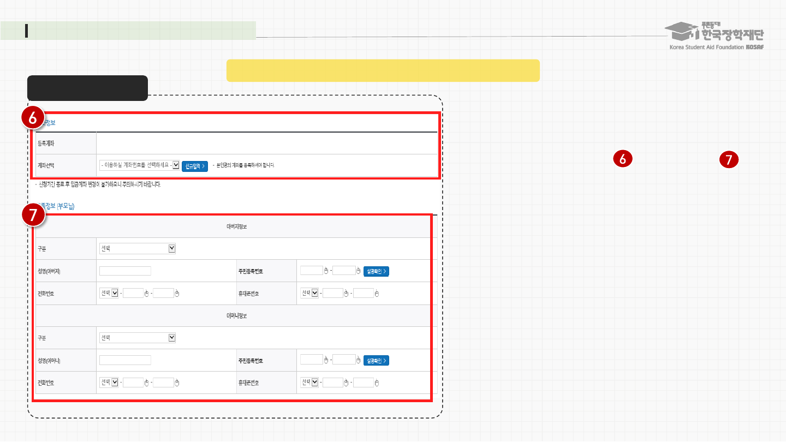Open mother's 전화번호 area code dropdown
Screen dimensions: 786x442
pyautogui.click(x=109, y=383)
